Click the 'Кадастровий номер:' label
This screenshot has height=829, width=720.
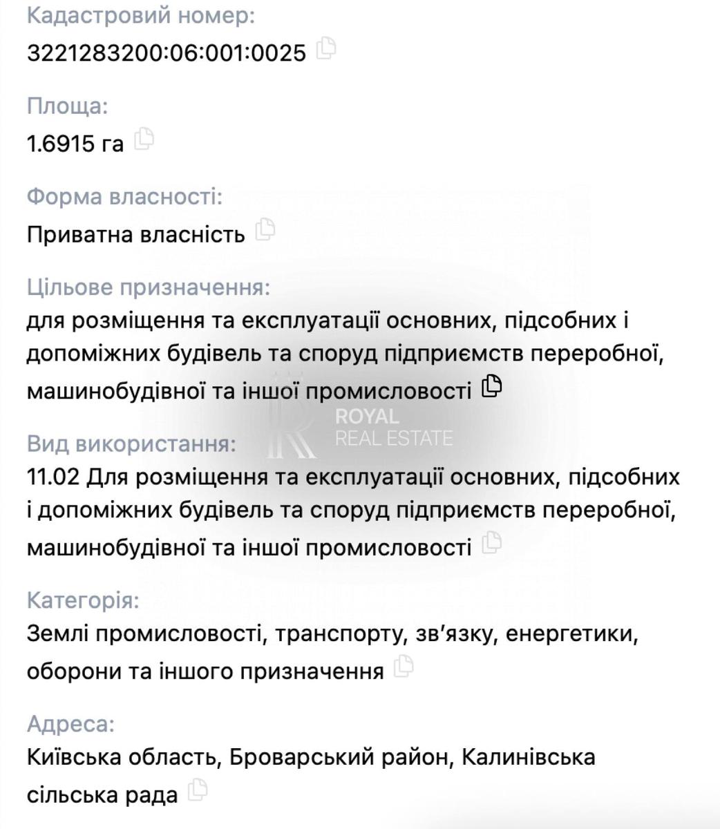(141, 16)
